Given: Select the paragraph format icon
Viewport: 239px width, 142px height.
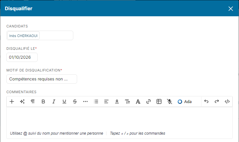Looking at the screenshot, I should 33,101.
